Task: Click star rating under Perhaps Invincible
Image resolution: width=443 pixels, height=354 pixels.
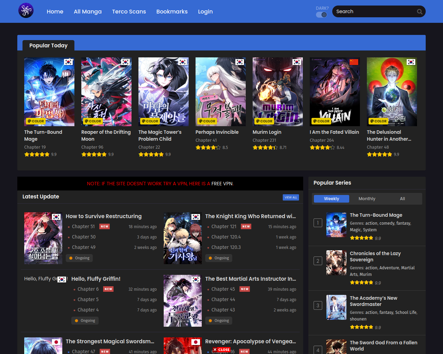Action: pyautogui.click(x=208, y=147)
